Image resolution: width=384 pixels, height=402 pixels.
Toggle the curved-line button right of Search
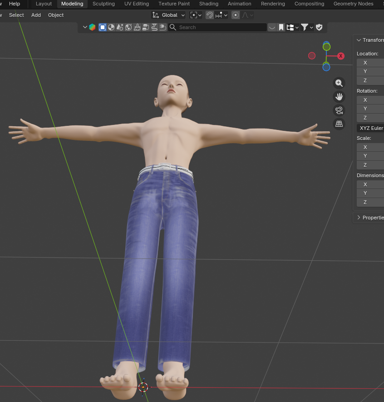(272, 27)
